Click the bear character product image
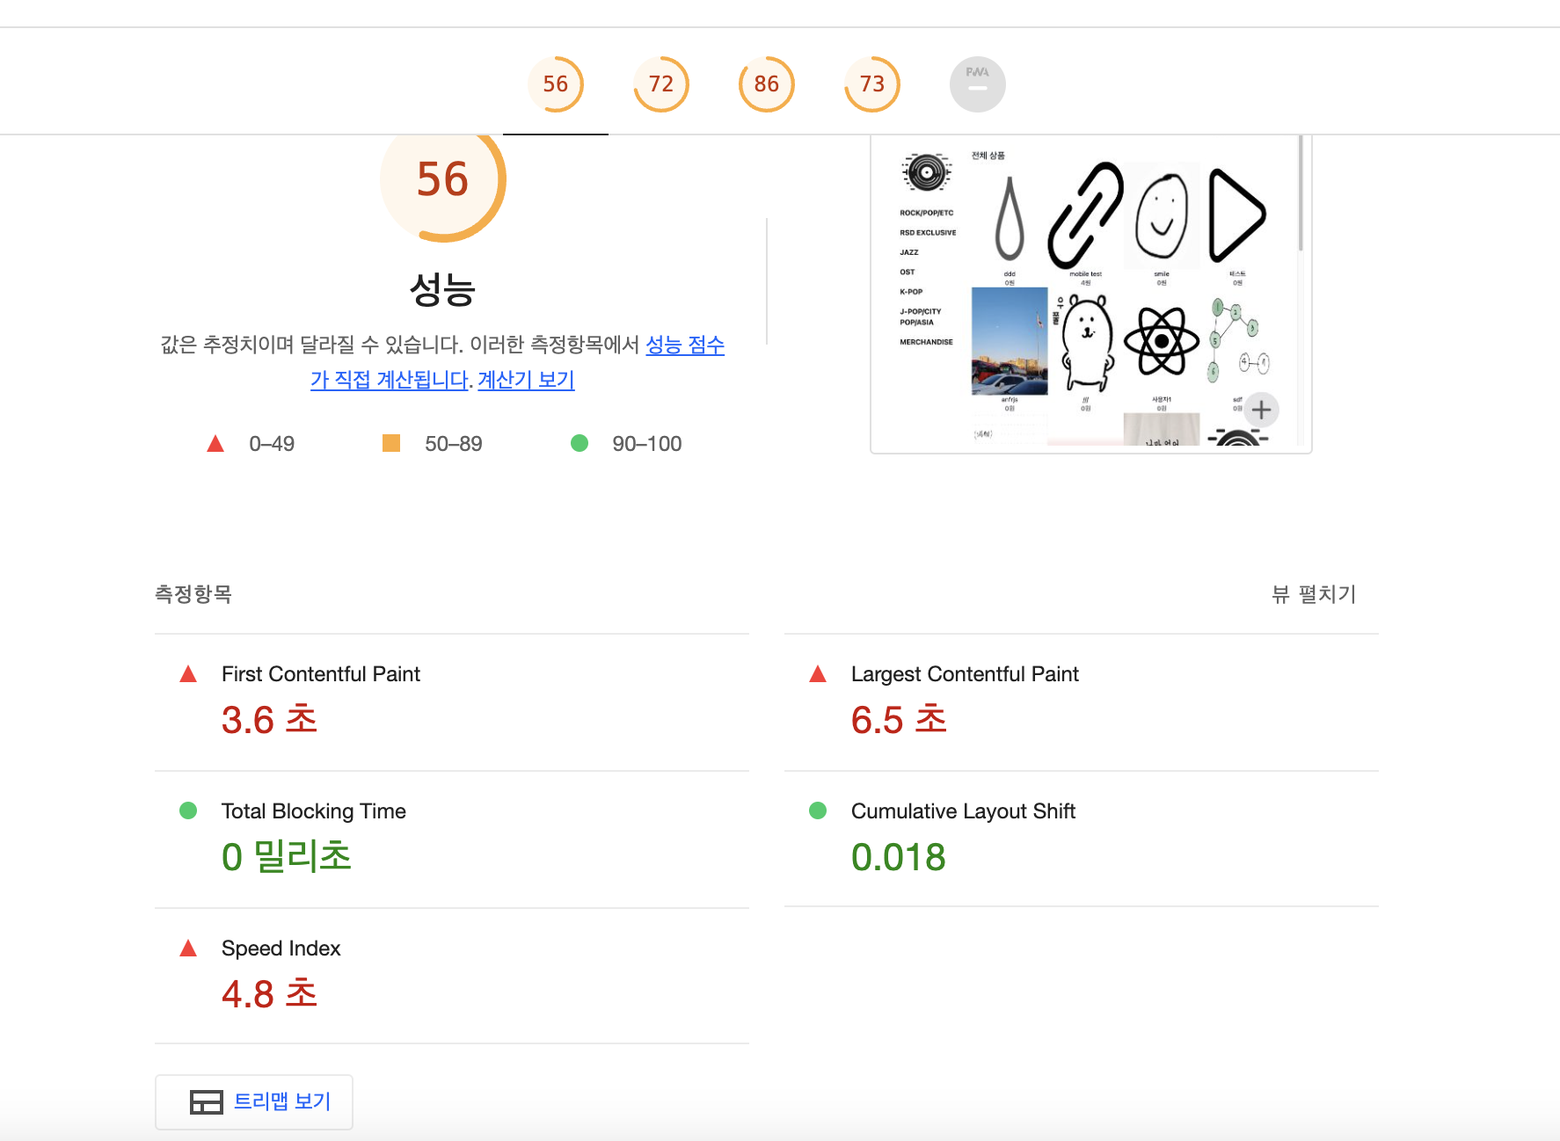Viewport: 1560px width, 1141px height. (1087, 343)
